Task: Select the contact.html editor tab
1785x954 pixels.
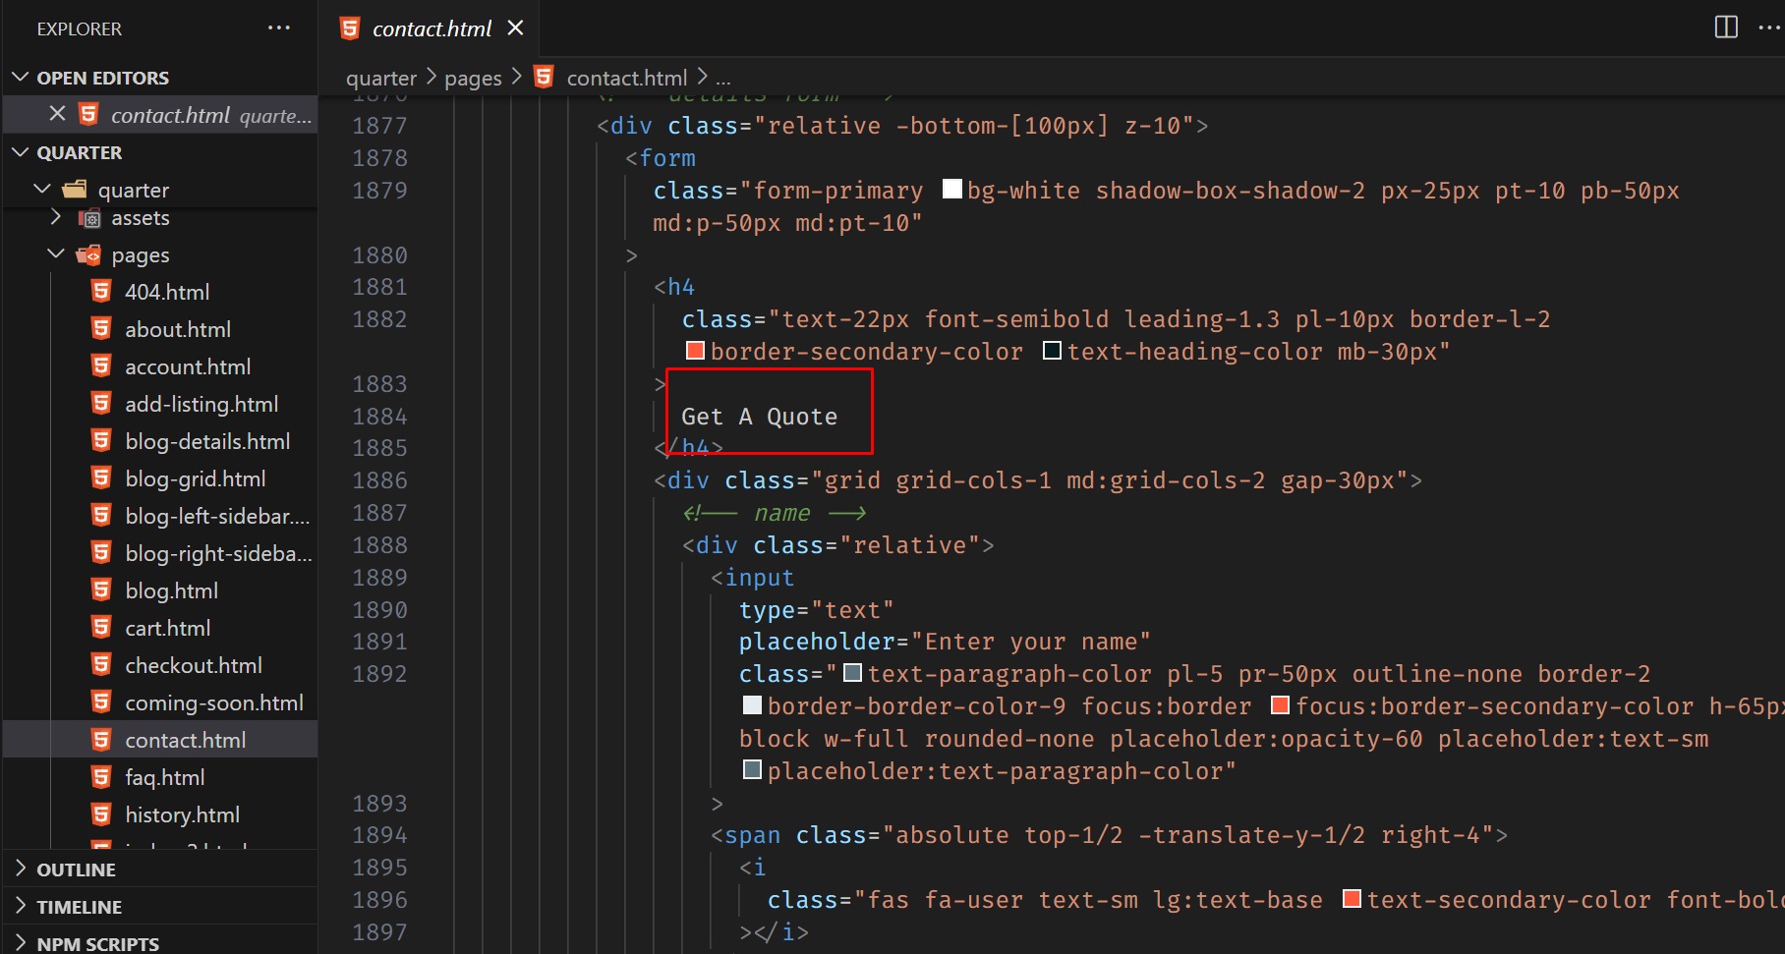Action: point(431,28)
